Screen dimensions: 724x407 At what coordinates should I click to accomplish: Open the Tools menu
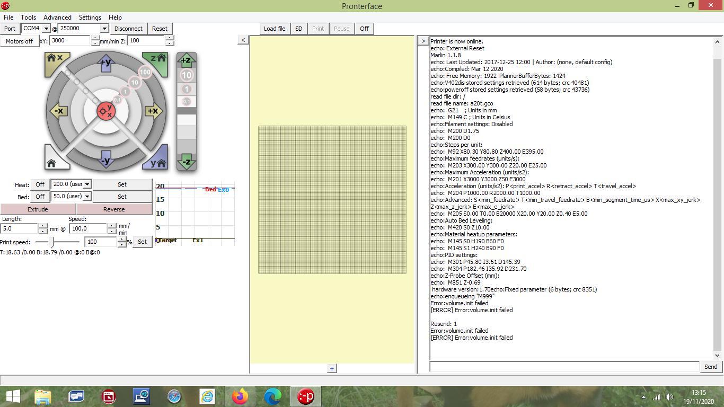(28, 17)
